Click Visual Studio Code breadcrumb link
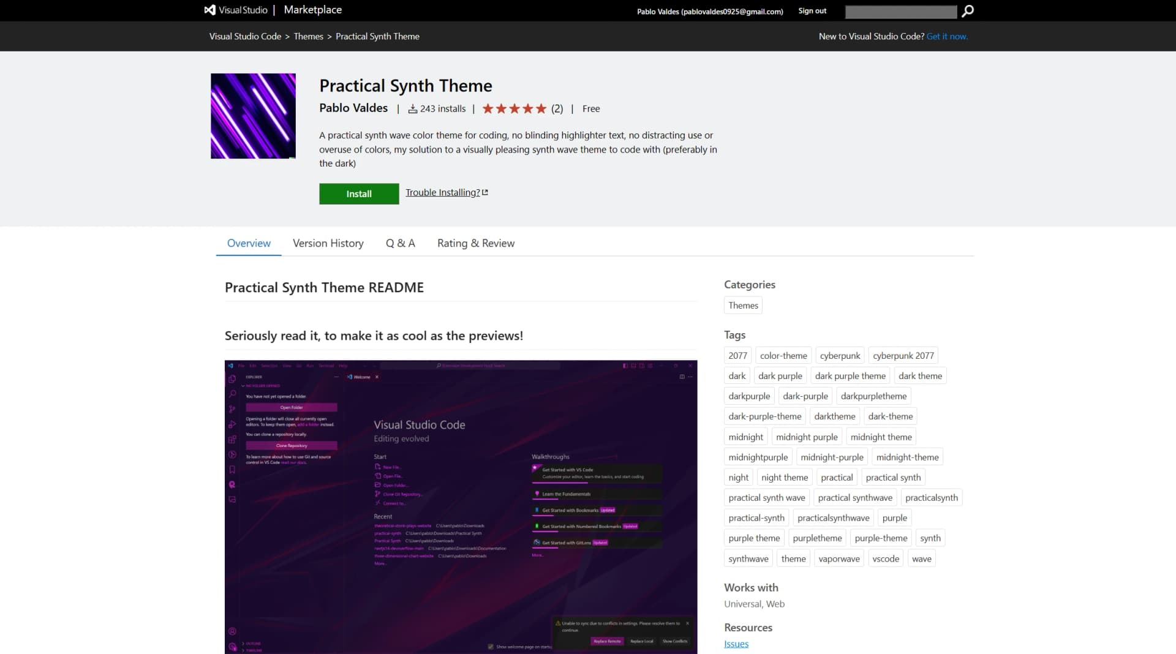 pos(245,36)
